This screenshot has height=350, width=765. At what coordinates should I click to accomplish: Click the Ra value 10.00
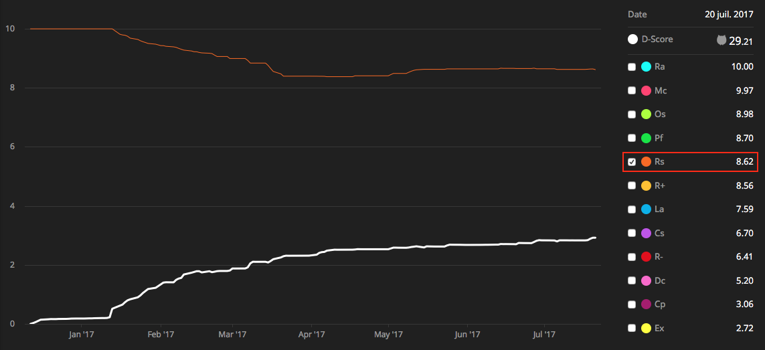743,67
